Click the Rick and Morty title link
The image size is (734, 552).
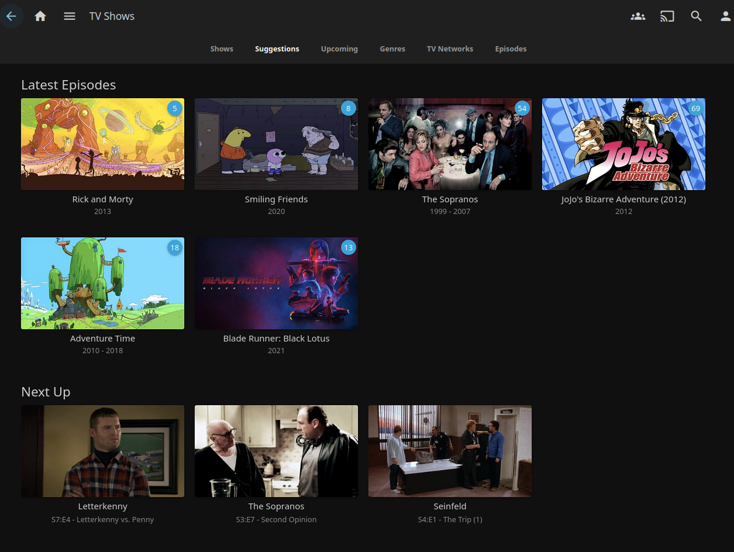point(102,199)
